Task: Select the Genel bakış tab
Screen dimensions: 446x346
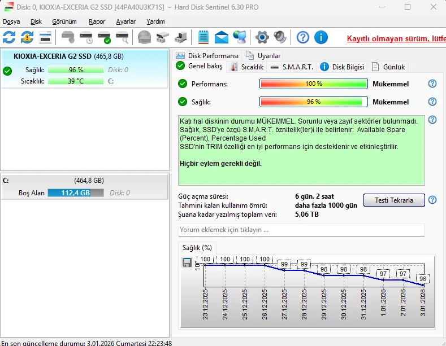Action: point(200,66)
